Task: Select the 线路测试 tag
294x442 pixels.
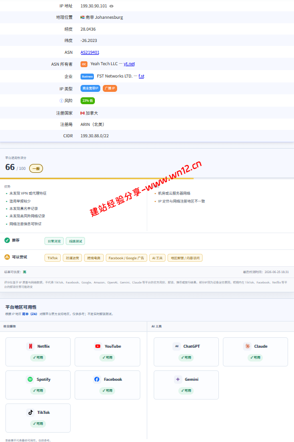Action: [75, 241]
